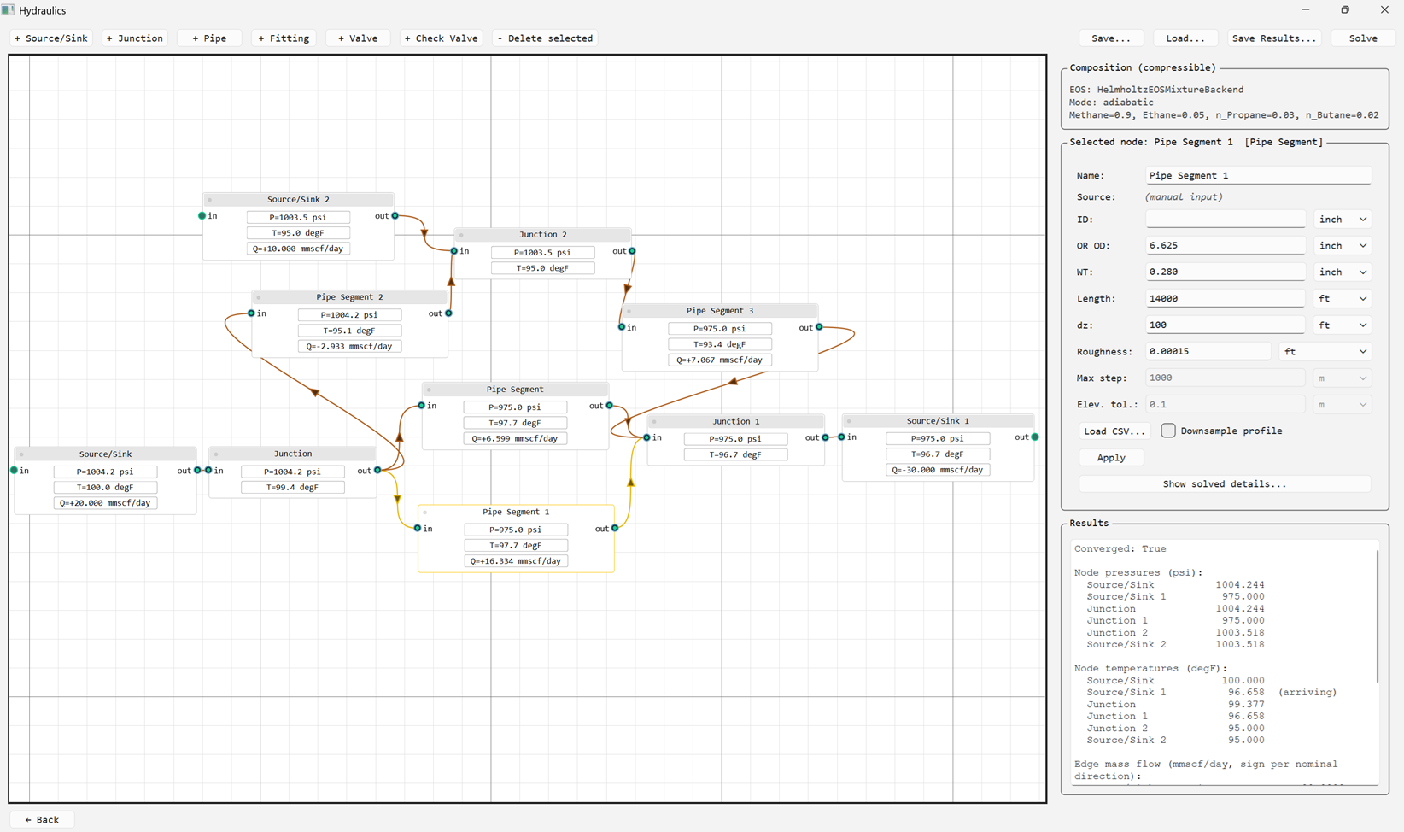Click the Q=-30.000 mmscf/day value
Image resolution: width=1404 pixels, height=832 pixels.
tap(938, 470)
